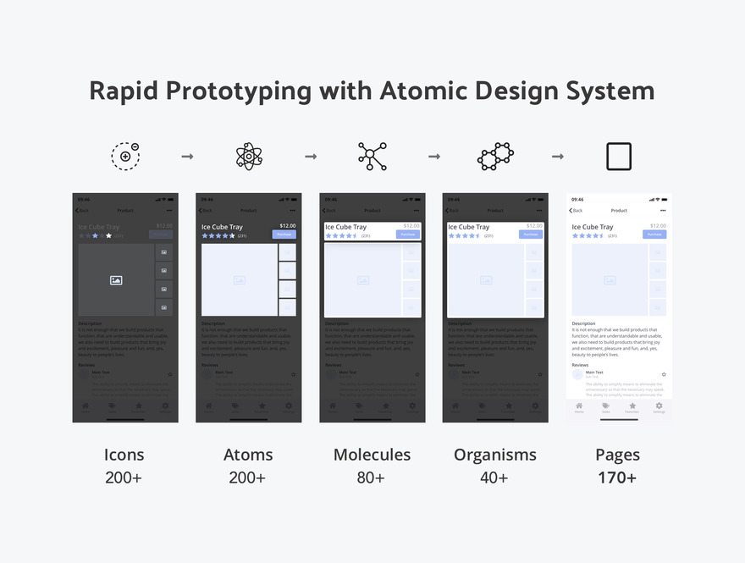Click main product image in Organisms mockup

coord(486,280)
